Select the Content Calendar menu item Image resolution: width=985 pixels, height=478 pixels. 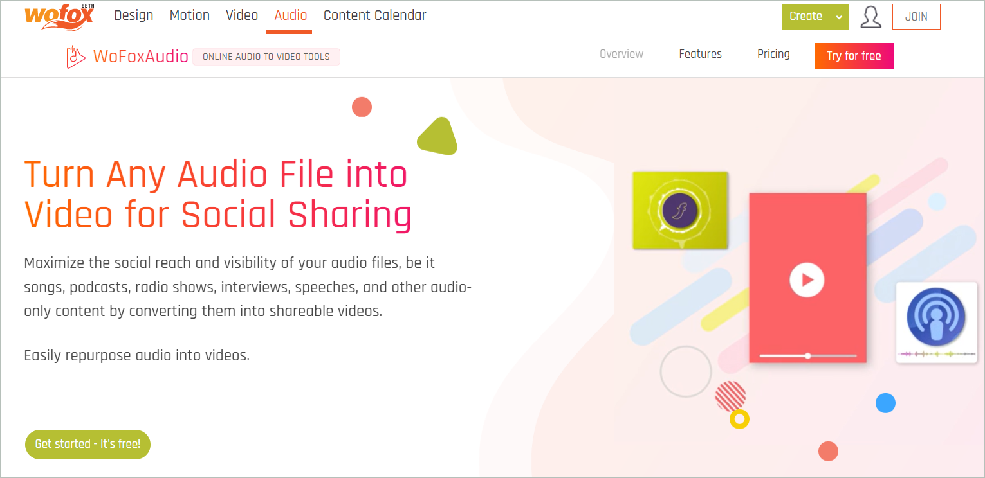coord(375,15)
